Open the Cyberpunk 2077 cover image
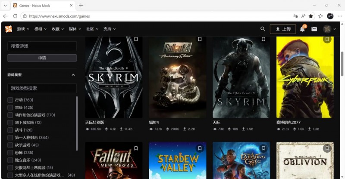345x179 pixels. tap(305, 77)
